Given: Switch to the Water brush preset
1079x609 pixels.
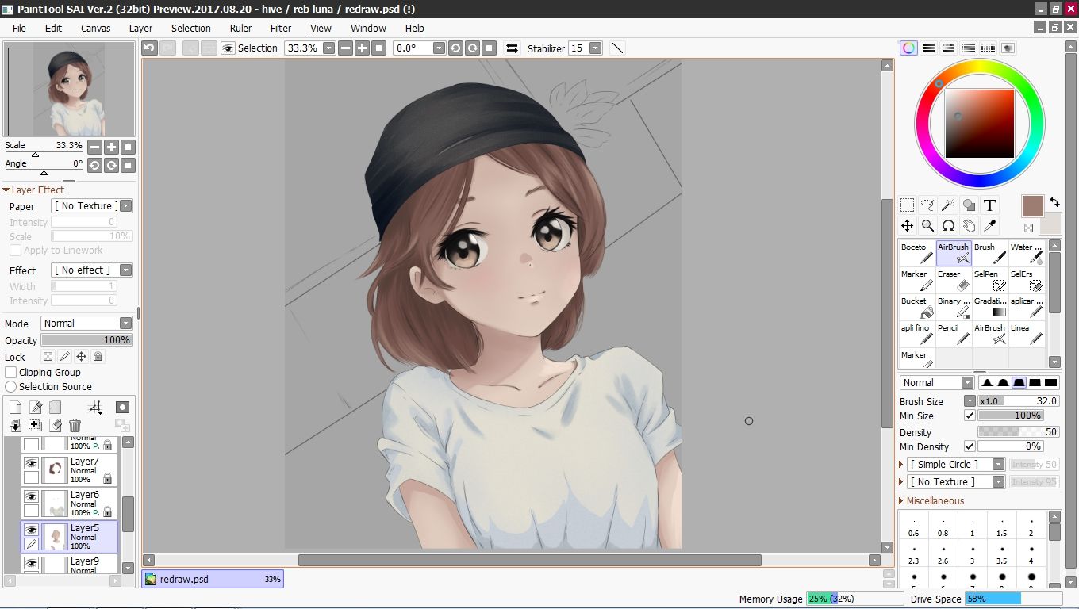Looking at the screenshot, I should coord(1026,254).
